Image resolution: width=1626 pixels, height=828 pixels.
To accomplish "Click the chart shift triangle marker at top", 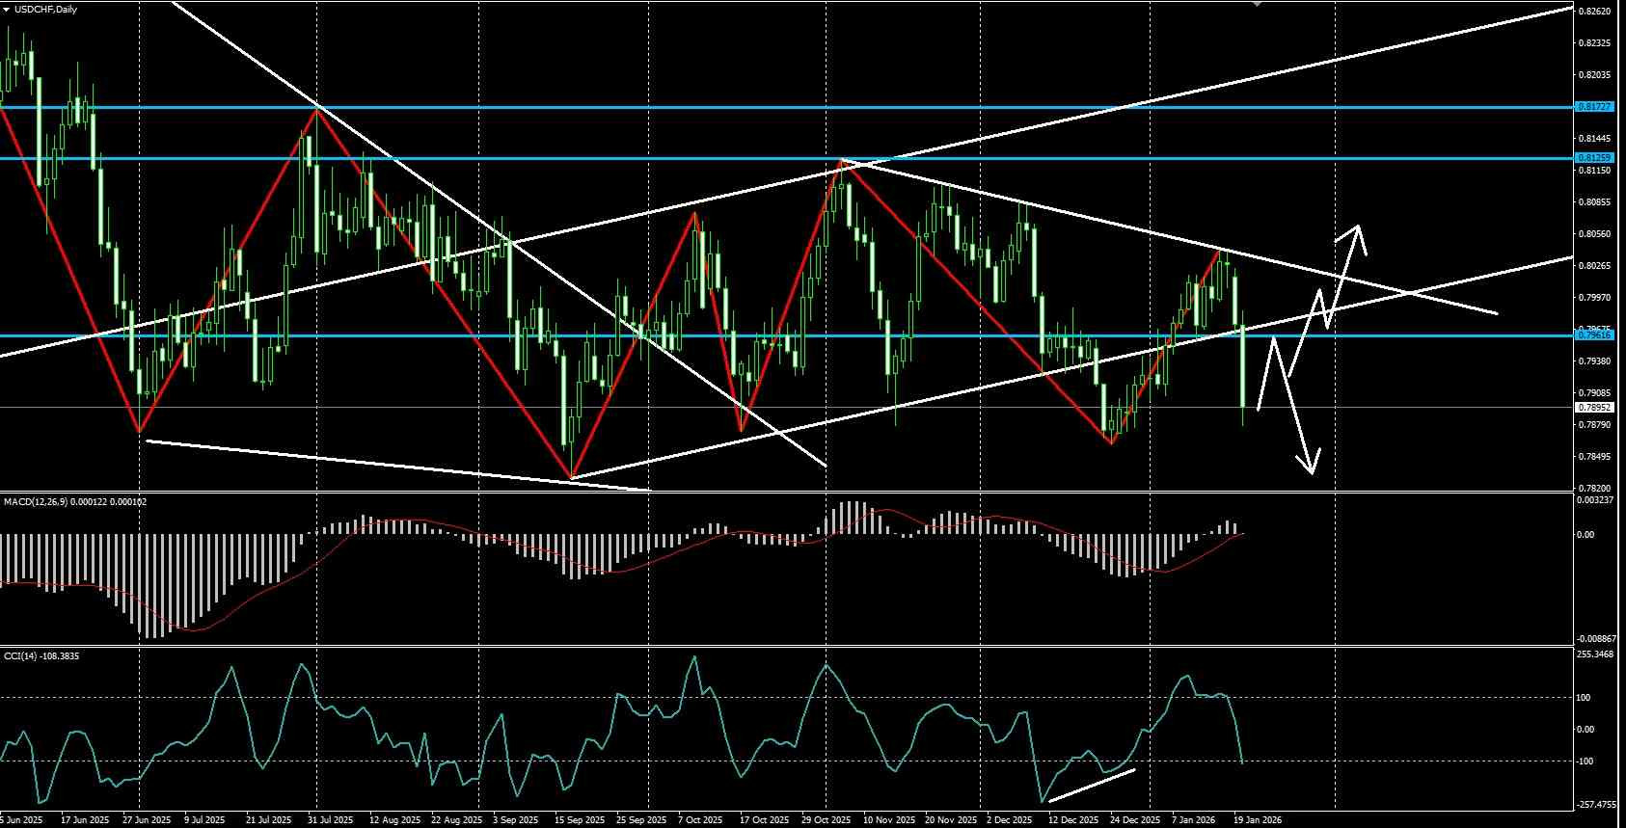I will click(1257, 5).
